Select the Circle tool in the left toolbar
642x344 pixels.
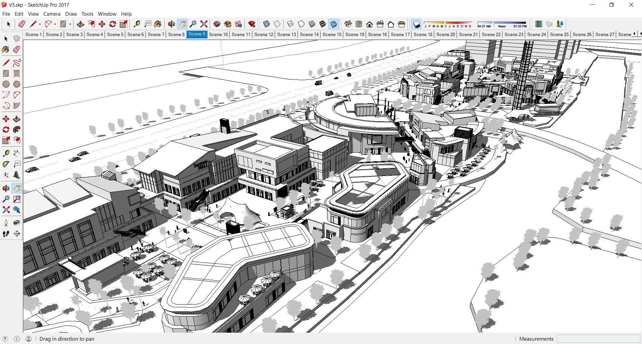pos(6,84)
